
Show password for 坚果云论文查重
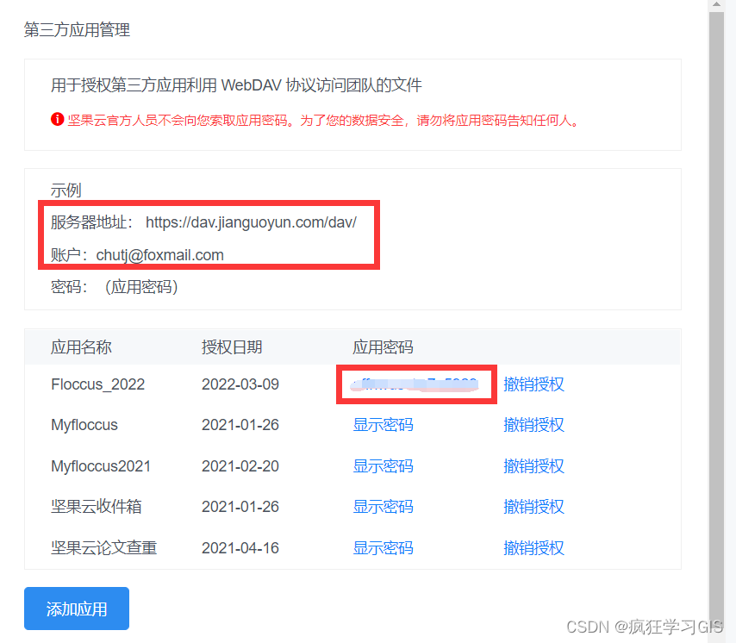[x=383, y=548]
